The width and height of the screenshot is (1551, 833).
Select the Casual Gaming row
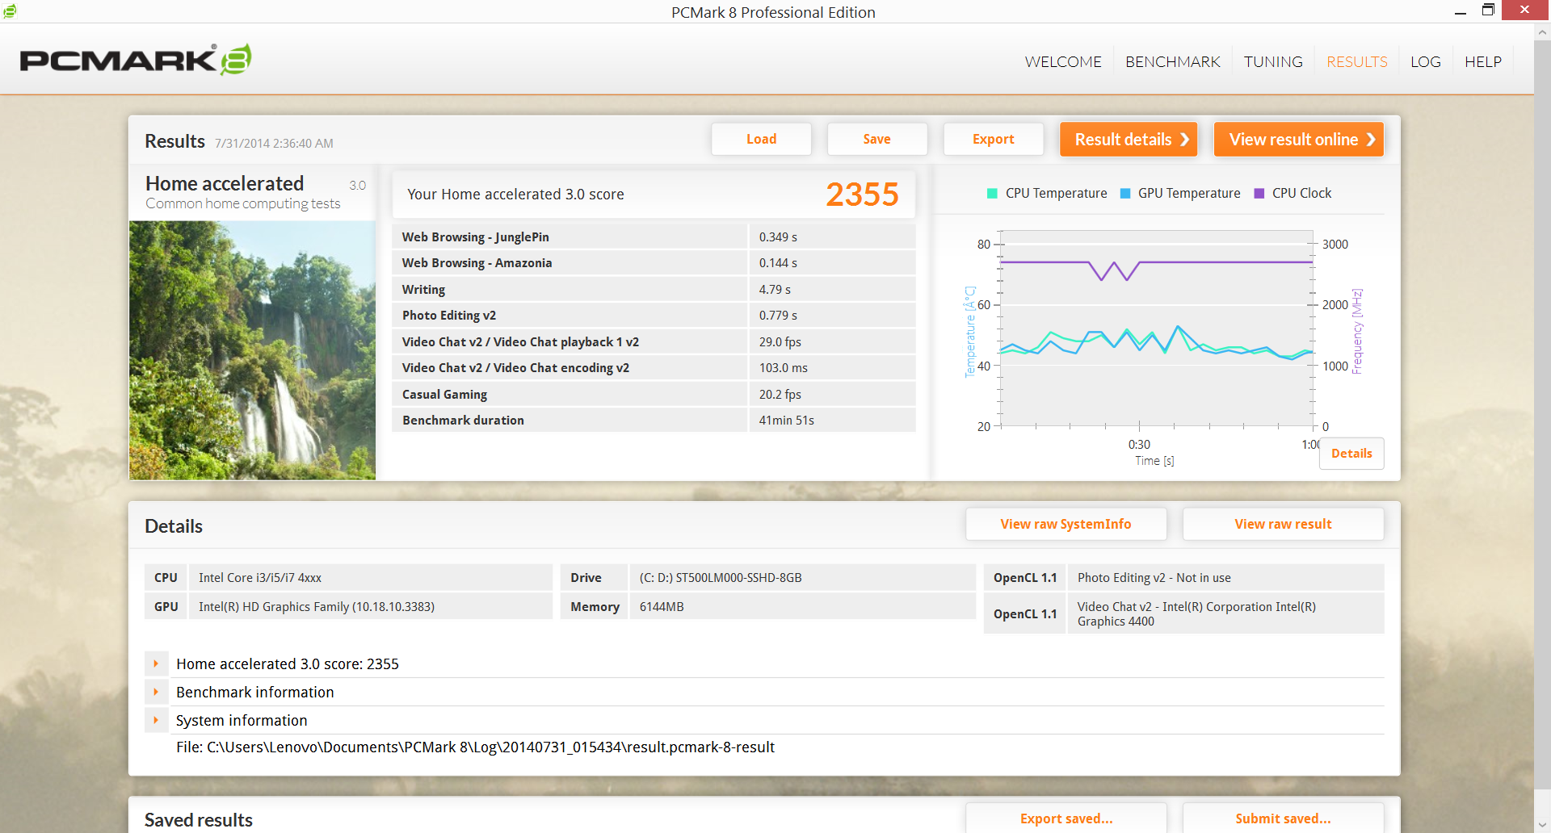point(654,394)
